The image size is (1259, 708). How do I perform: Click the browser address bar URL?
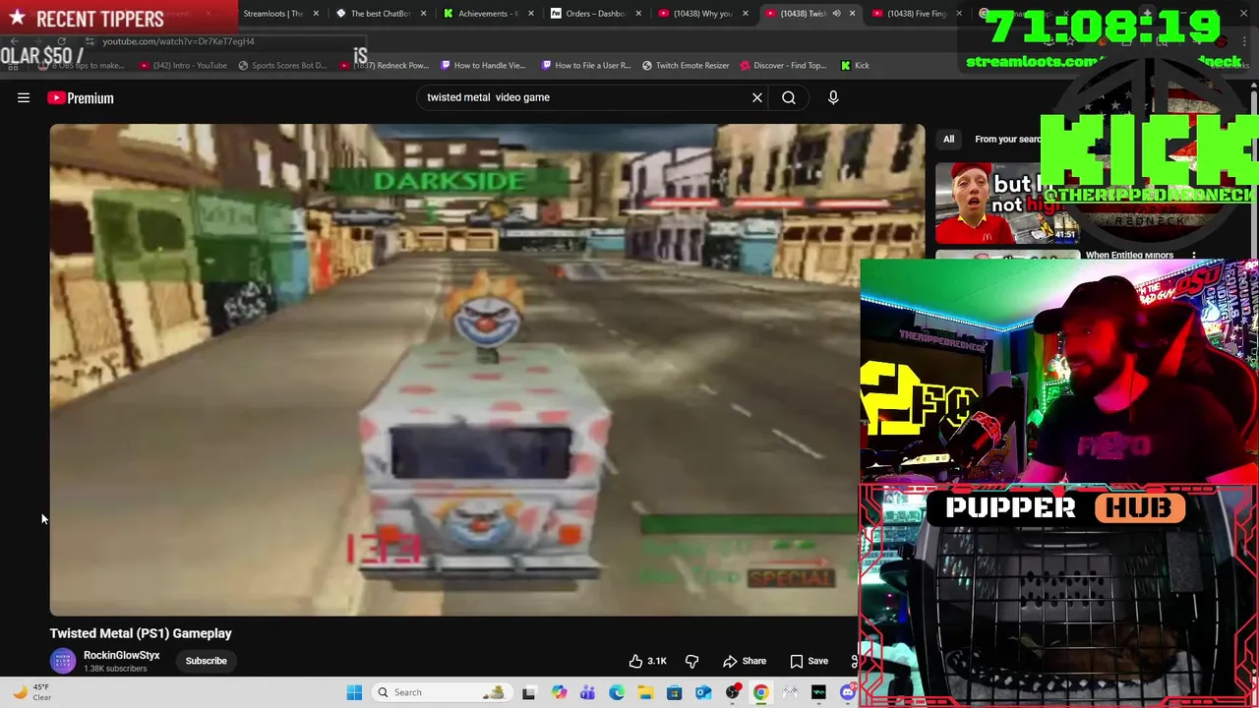pyautogui.click(x=178, y=41)
